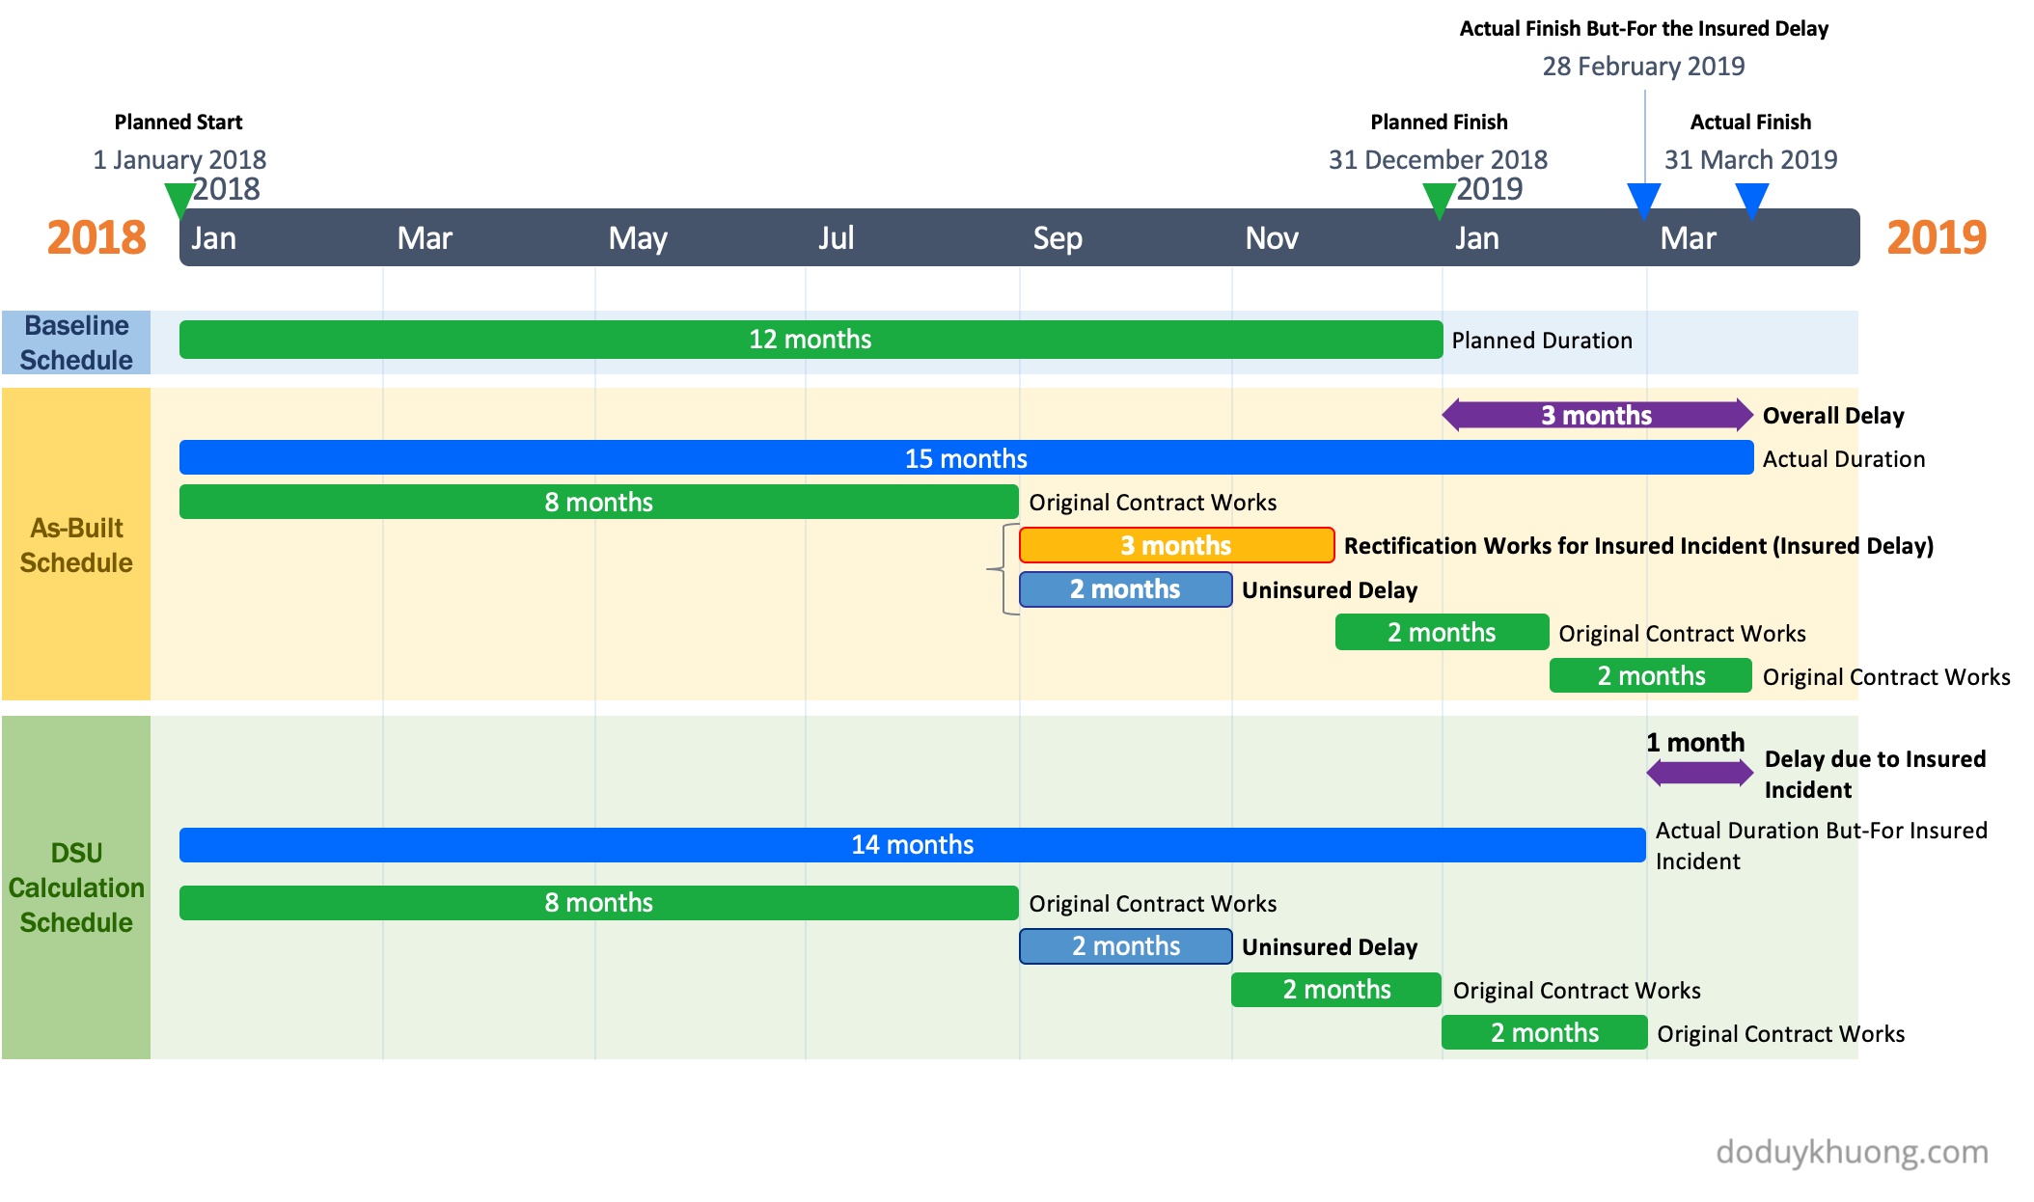Click the purple 3 months Overall Delay arrow

pyautogui.click(x=1597, y=415)
